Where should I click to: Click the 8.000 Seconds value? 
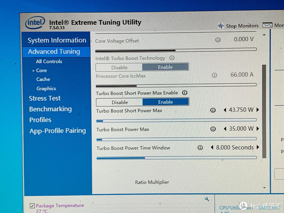pyautogui.click(x=235, y=148)
